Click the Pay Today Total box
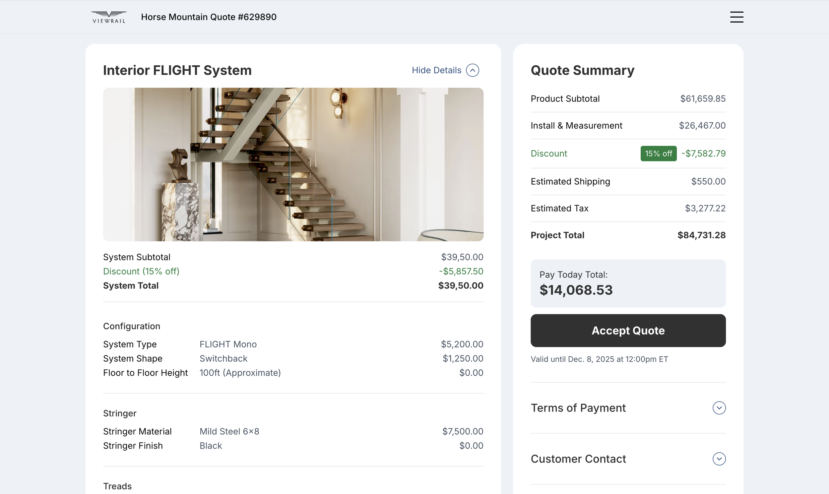This screenshot has width=829, height=494. [x=628, y=283]
